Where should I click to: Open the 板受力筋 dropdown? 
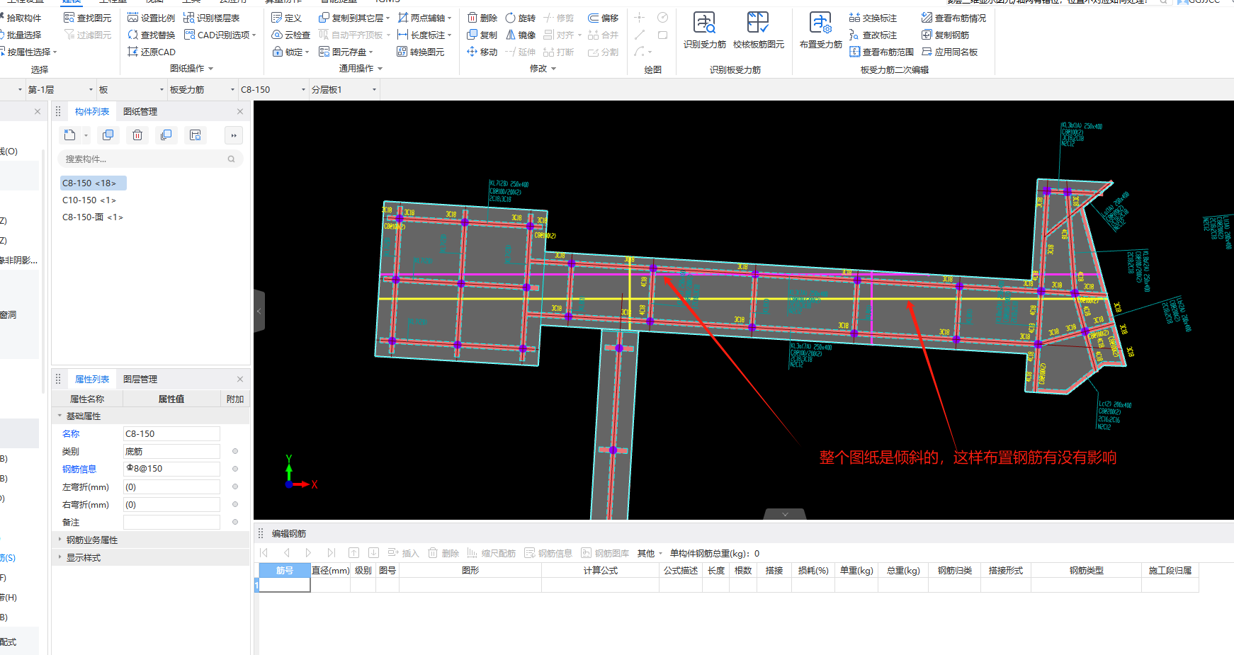point(203,90)
